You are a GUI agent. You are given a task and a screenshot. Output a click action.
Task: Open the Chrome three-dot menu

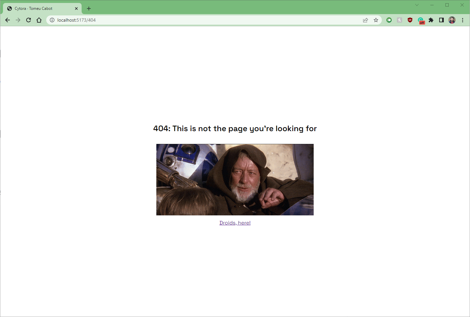tap(462, 20)
